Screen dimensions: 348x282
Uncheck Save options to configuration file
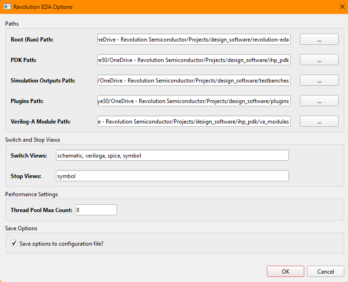[x=14, y=243]
